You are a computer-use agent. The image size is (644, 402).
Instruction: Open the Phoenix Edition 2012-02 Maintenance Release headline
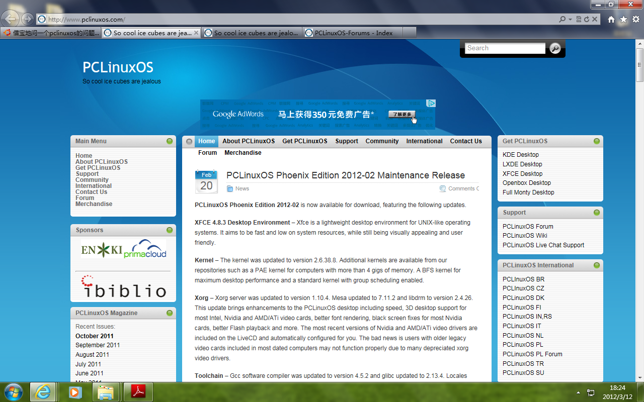coord(346,175)
